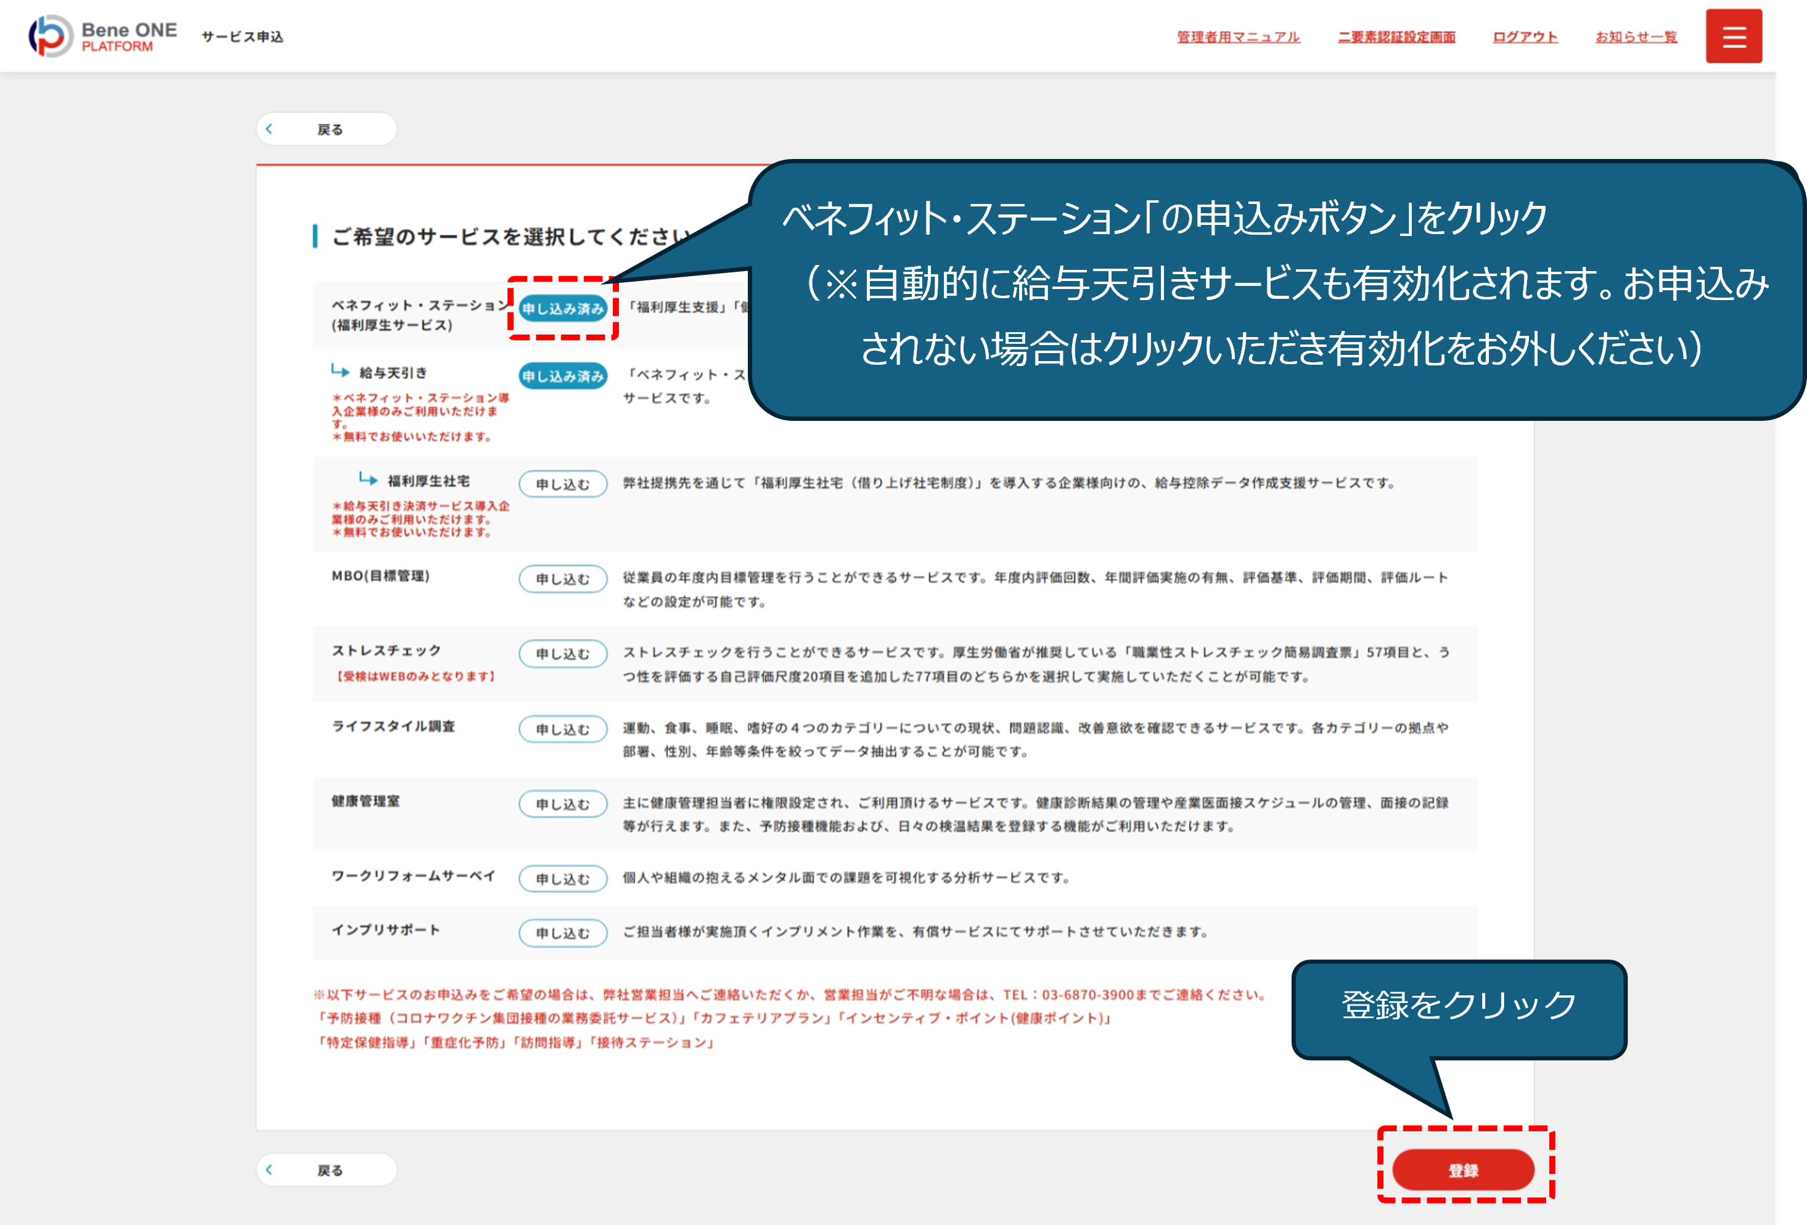Image resolution: width=1807 pixels, height=1225 pixels.
Task: Click the bottom 戻る back button
Action: tap(327, 1169)
